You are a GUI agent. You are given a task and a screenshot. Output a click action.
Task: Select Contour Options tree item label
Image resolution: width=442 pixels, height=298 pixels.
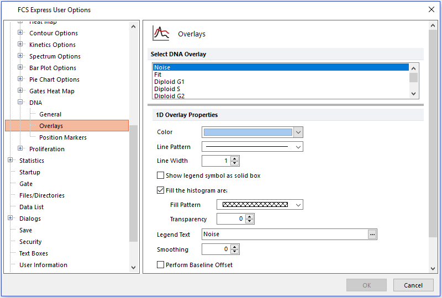click(x=54, y=33)
